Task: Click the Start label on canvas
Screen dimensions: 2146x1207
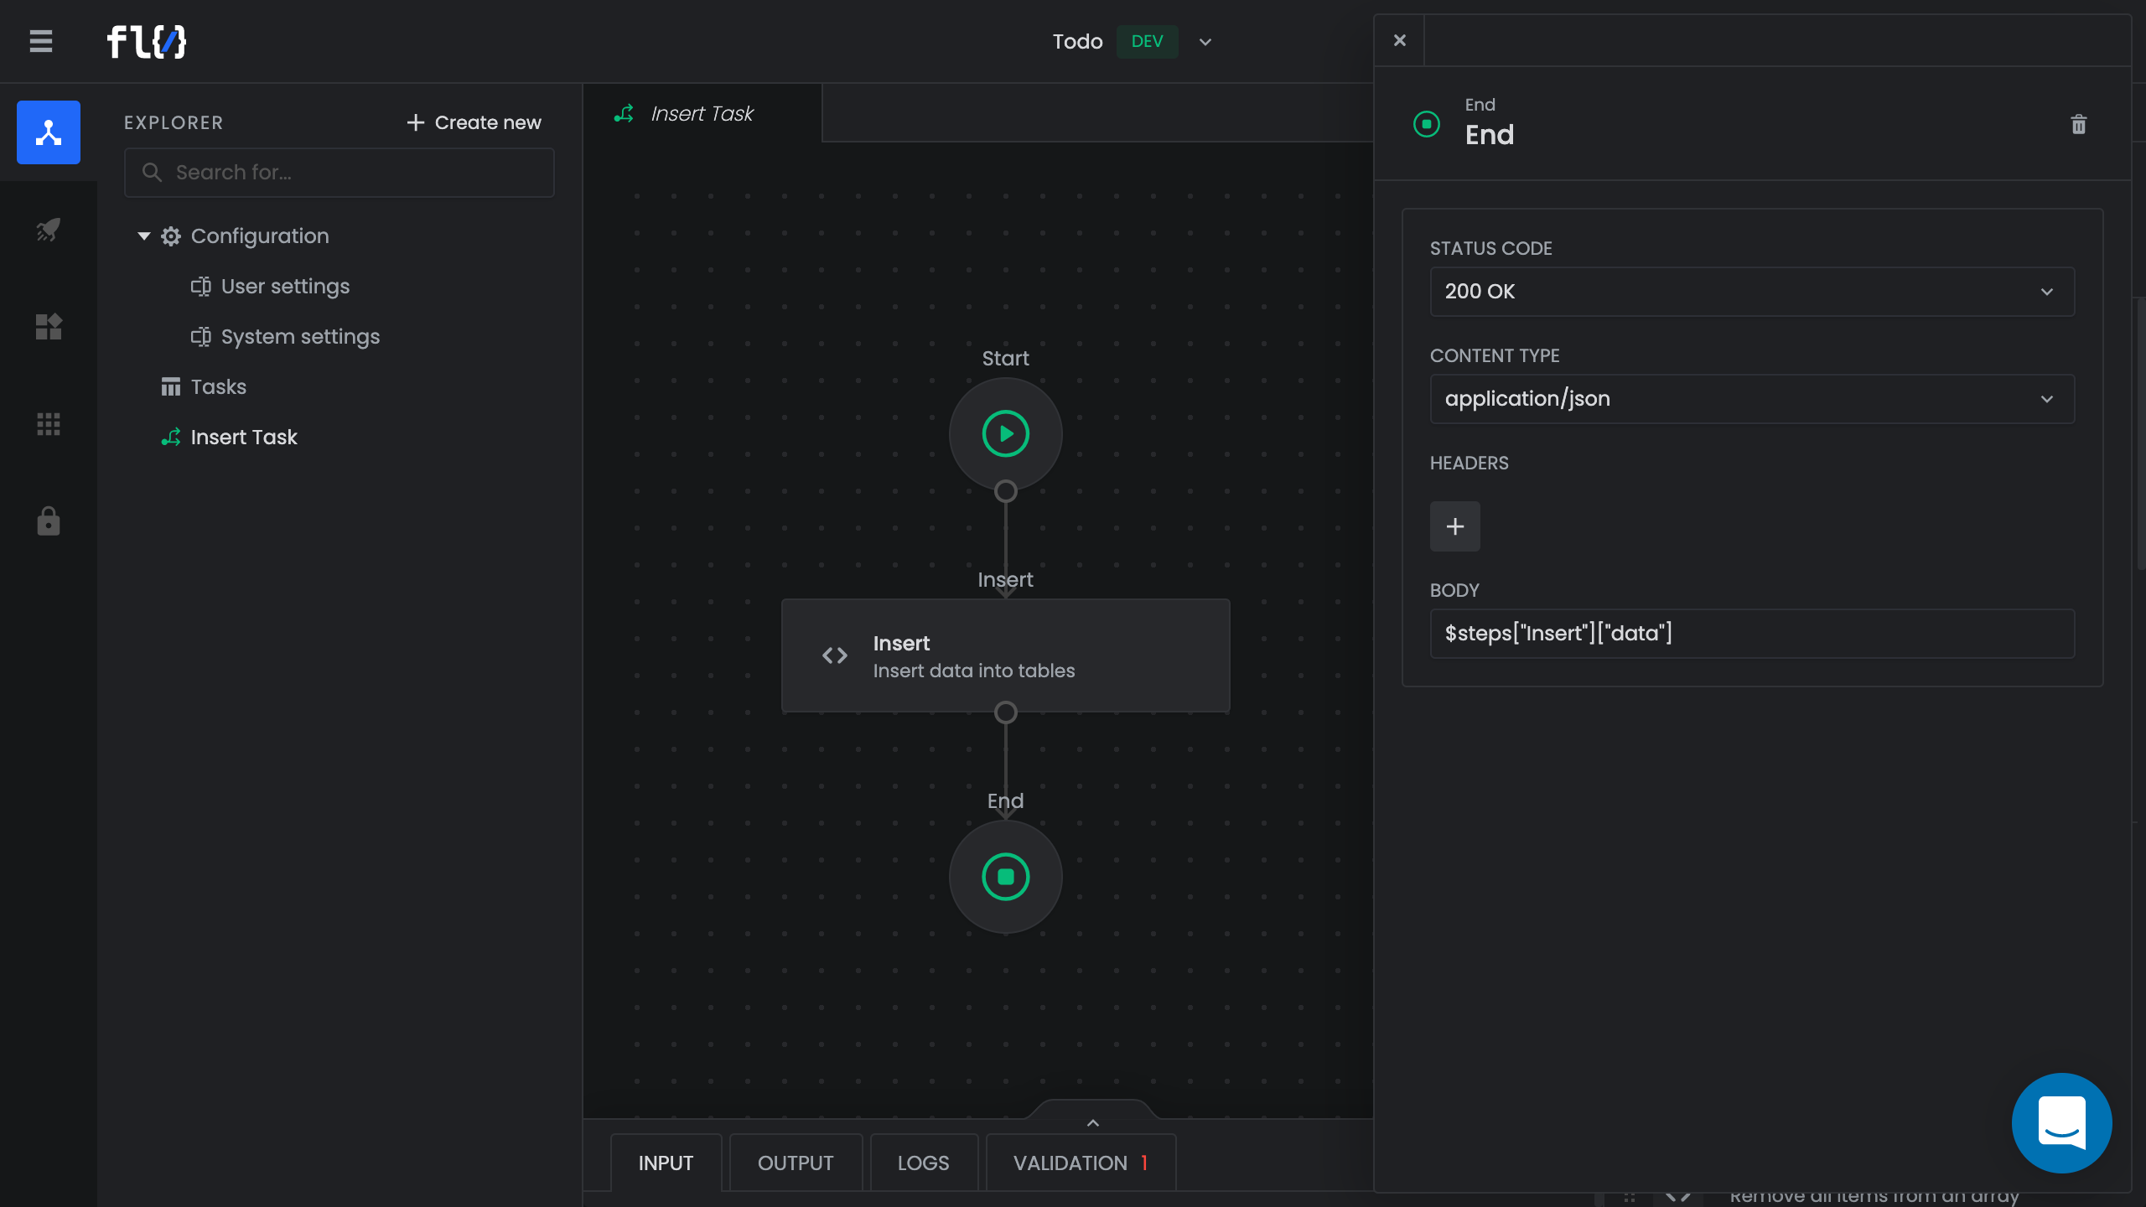Action: [1006, 359]
